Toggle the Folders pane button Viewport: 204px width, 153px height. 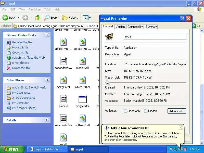(x=70, y=18)
